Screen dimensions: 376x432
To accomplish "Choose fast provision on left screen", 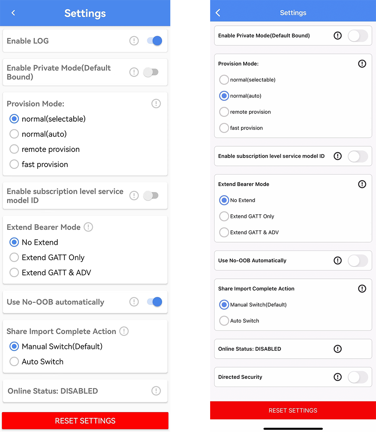I will click(14, 164).
